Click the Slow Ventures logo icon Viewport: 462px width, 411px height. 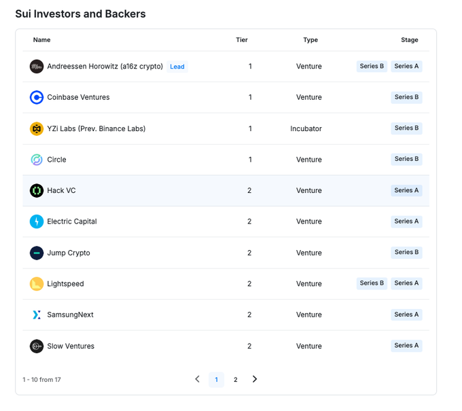tap(37, 346)
